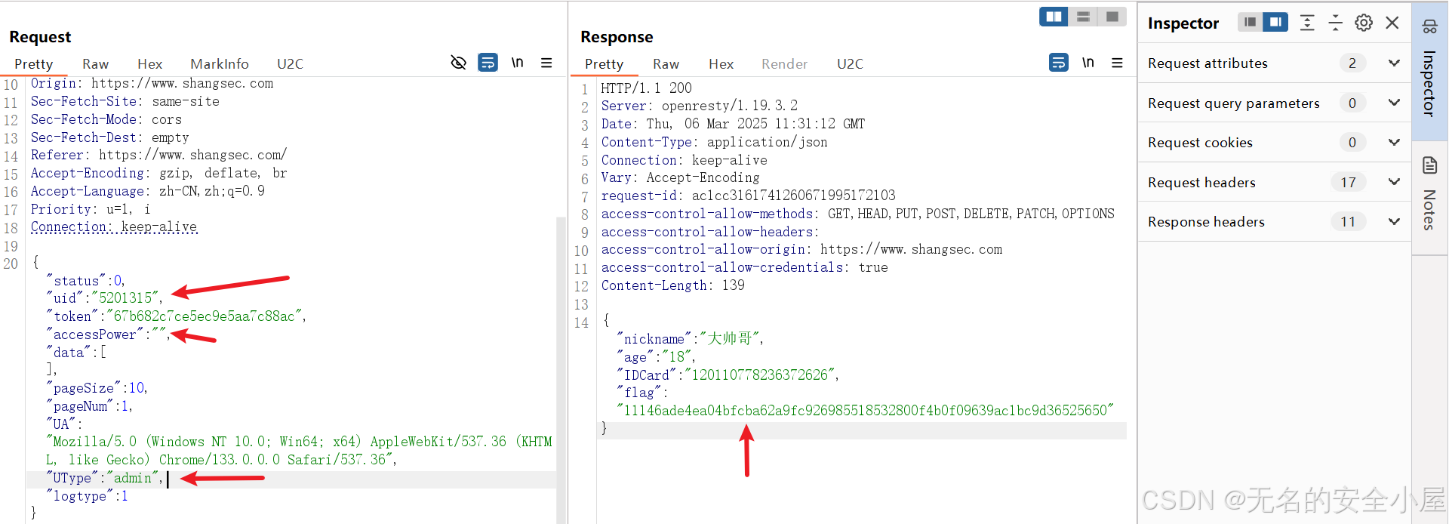Expand Request attributes section
Viewport: 1449px width, 524px height.
1394,63
